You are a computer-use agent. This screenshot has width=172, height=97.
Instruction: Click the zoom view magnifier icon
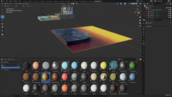click(x=140, y=17)
